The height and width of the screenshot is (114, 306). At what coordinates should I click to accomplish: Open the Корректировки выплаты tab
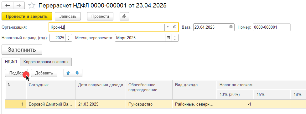pyautogui.click(x=46, y=62)
